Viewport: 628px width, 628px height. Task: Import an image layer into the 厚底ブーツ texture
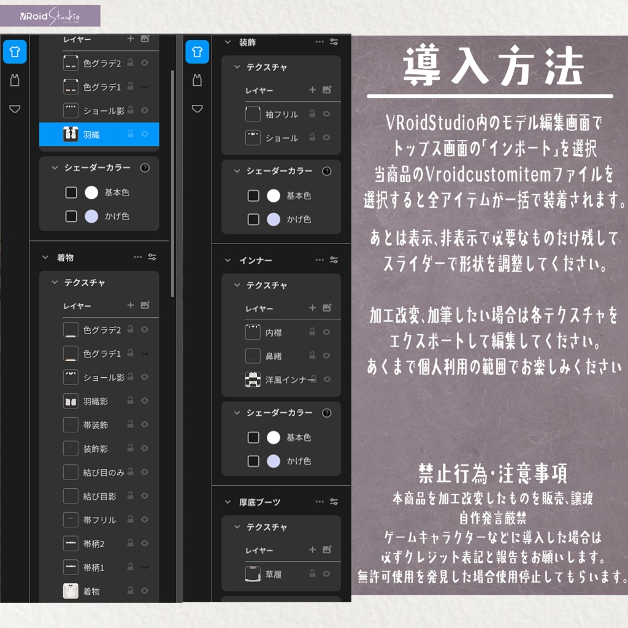327,549
